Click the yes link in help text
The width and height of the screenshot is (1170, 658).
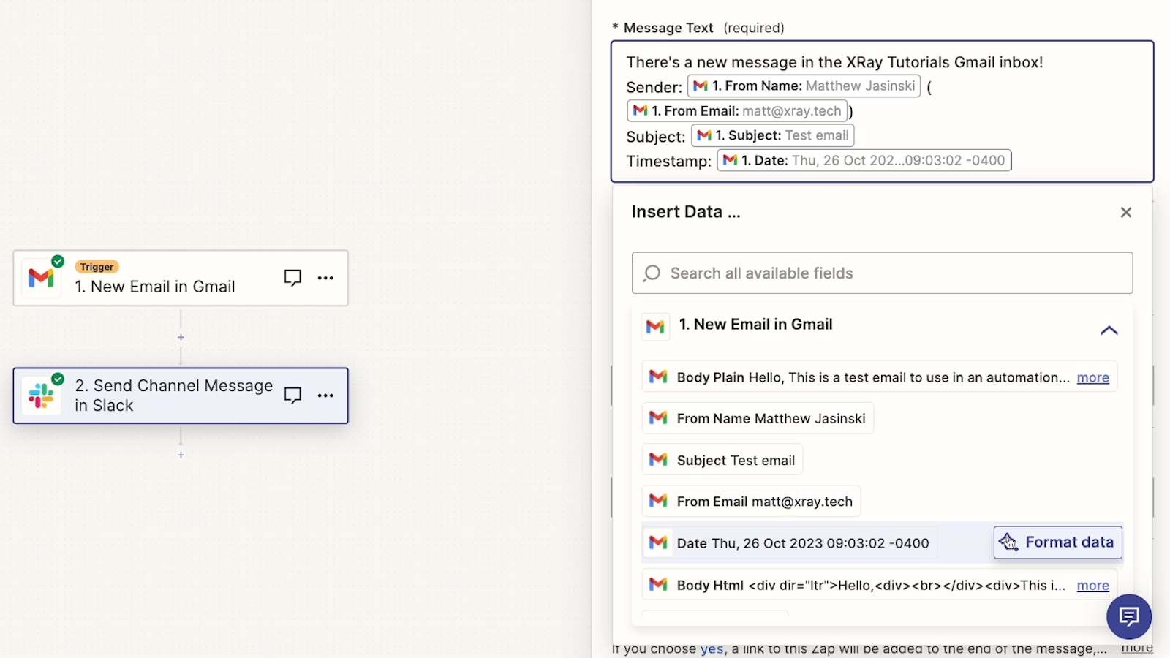pos(712,648)
